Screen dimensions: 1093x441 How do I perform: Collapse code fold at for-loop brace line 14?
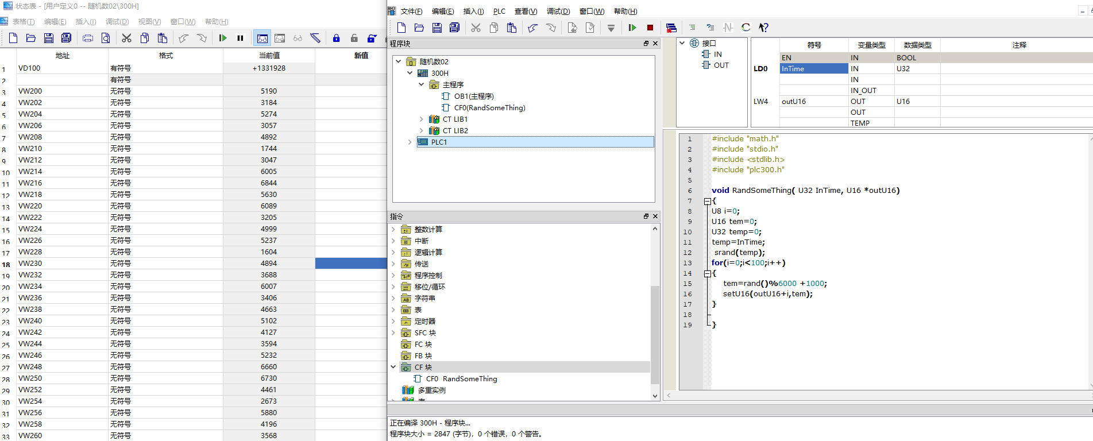point(708,273)
